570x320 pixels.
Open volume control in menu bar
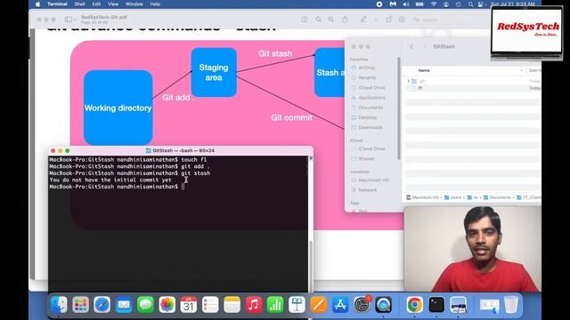coord(406,4)
